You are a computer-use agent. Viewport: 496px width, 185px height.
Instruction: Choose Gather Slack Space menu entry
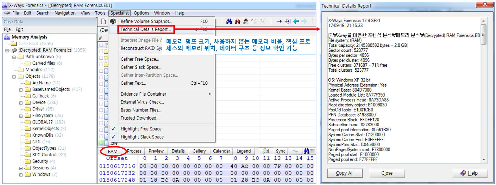162,67
